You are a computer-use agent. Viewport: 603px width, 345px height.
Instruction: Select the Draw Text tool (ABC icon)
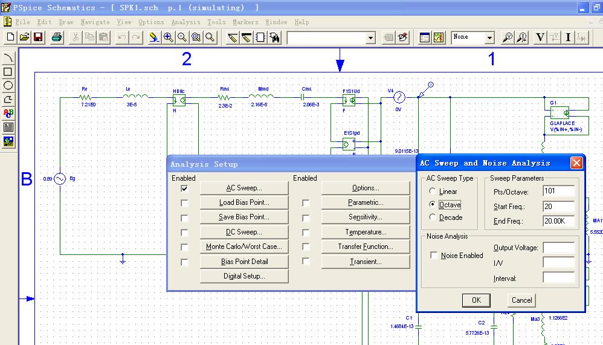pyautogui.click(x=8, y=113)
